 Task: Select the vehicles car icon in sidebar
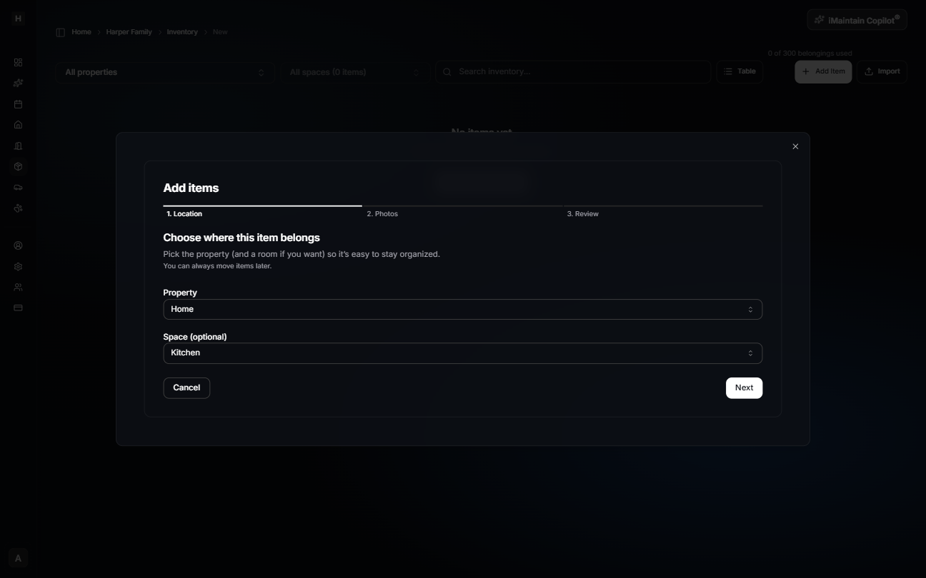tap(18, 187)
